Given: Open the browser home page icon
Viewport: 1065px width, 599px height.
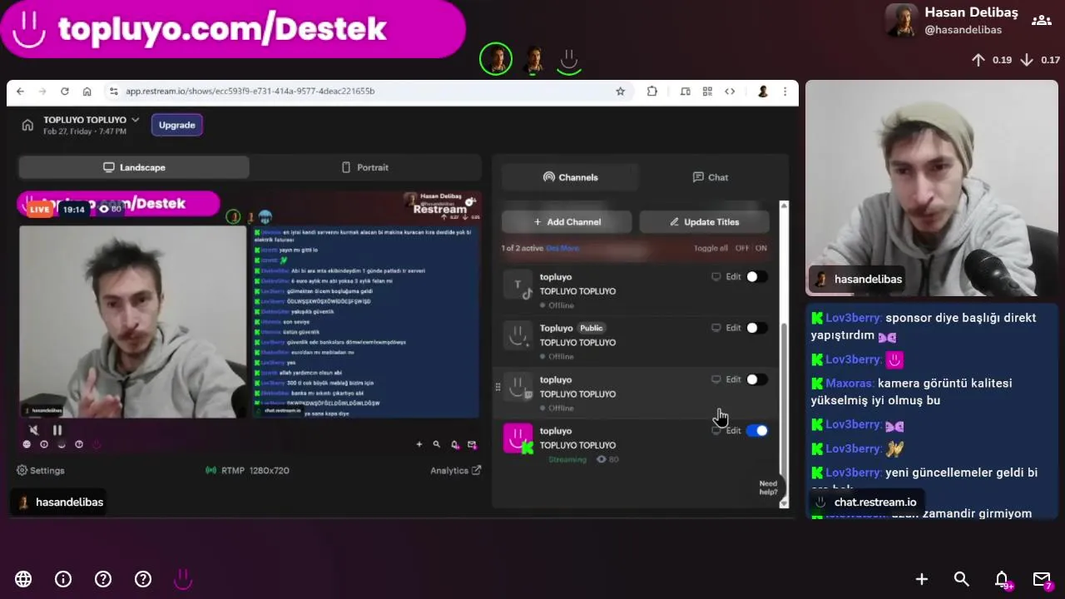Looking at the screenshot, I should point(87,92).
